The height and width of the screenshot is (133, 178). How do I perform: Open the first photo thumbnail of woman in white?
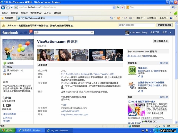46,55
